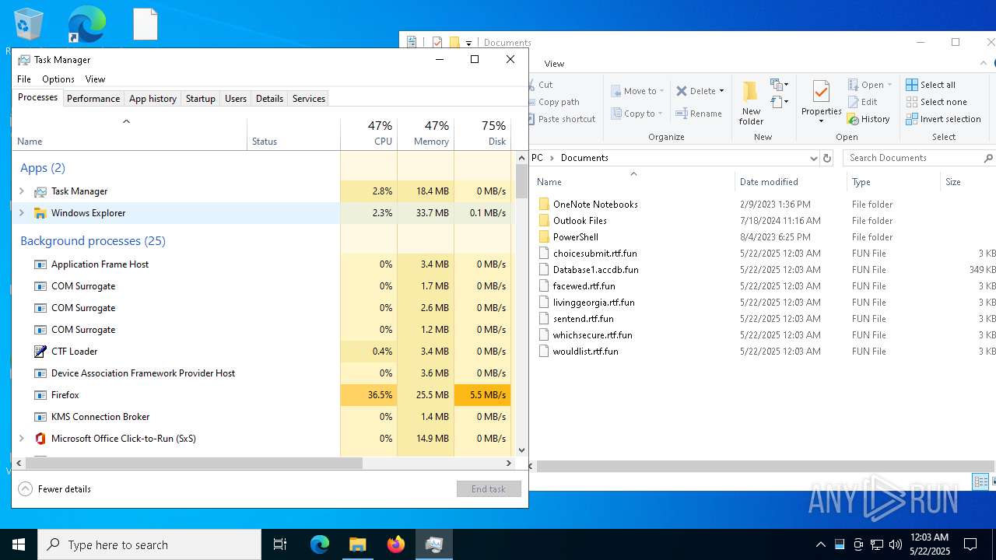Viewport: 996px width, 560px height.
Task: Switch to the Performance tab
Action: (x=93, y=99)
